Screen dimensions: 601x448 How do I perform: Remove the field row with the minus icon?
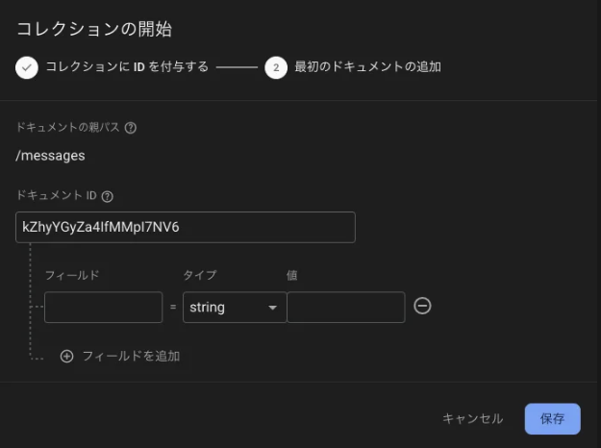pyautogui.click(x=422, y=307)
